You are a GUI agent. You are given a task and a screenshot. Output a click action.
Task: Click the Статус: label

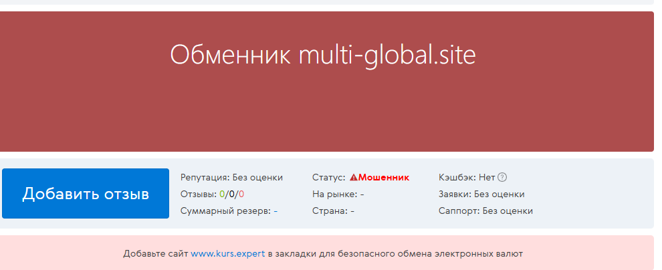[x=329, y=178]
